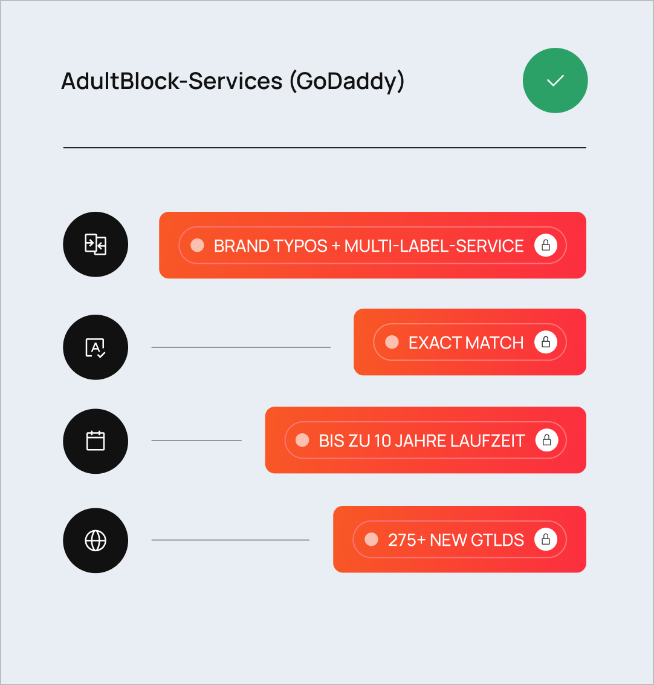The image size is (654, 685).
Task: Click lock icon beside Exact Match
Action: coord(546,342)
